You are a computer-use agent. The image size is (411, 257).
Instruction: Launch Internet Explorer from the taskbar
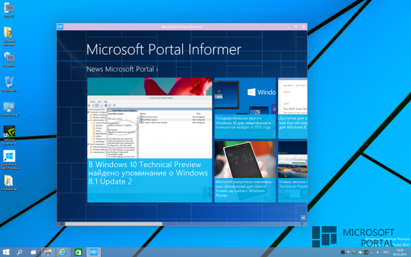tap(62, 253)
